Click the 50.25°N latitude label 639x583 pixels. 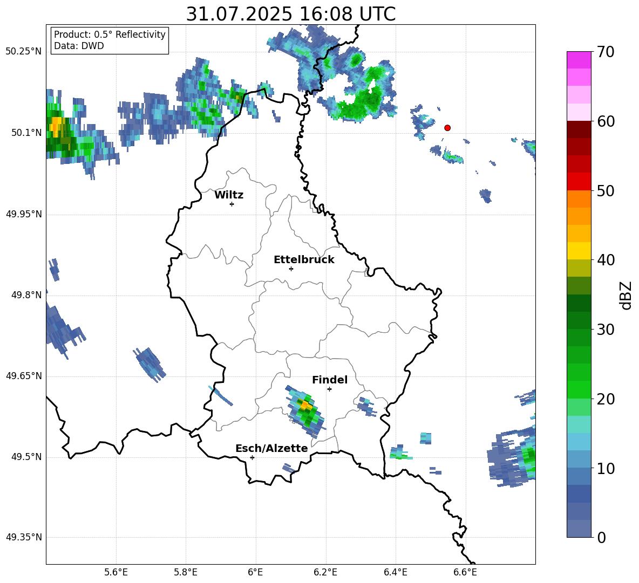click(24, 52)
